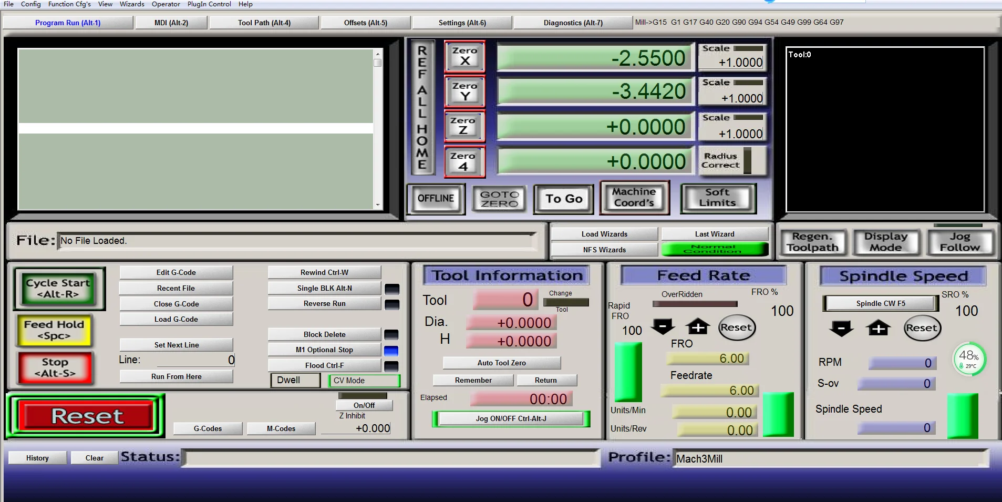
Task: Decrease spindle speed override with minus arrow
Action: (x=841, y=329)
